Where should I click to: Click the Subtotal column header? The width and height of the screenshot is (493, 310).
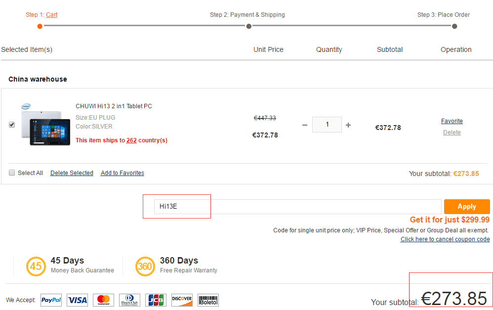(390, 49)
